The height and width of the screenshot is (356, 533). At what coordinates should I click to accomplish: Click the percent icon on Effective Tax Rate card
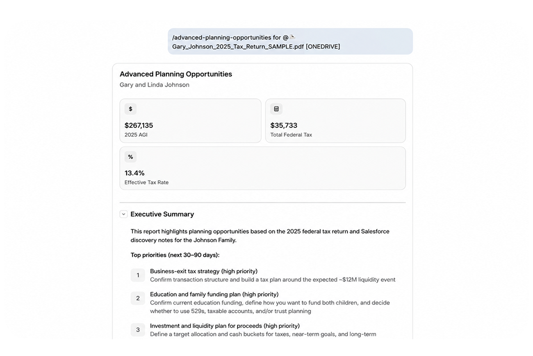click(x=130, y=157)
